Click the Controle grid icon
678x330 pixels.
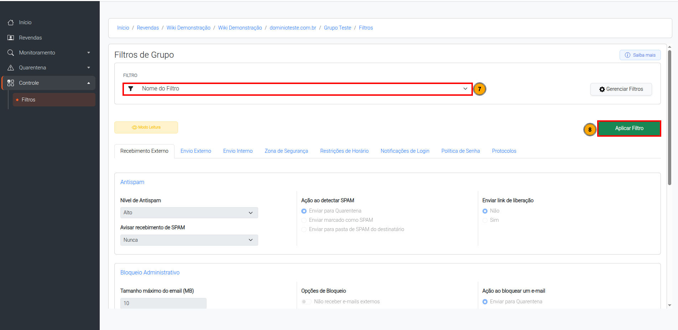tap(11, 83)
